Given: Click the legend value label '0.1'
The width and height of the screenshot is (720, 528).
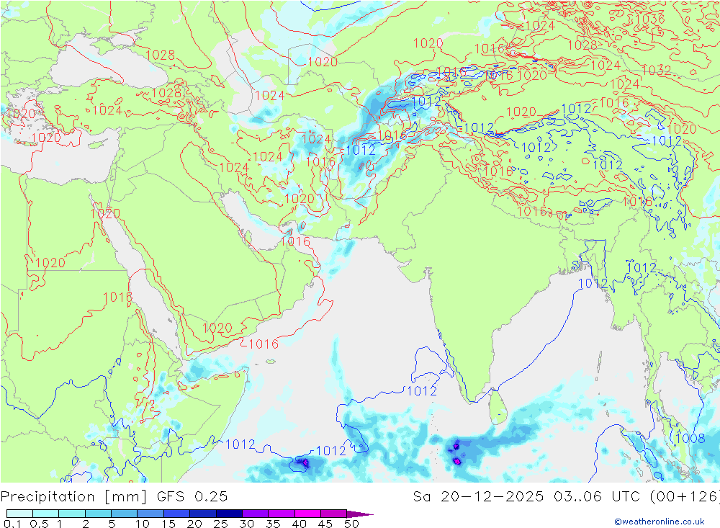Looking at the screenshot, I should (12, 524).
